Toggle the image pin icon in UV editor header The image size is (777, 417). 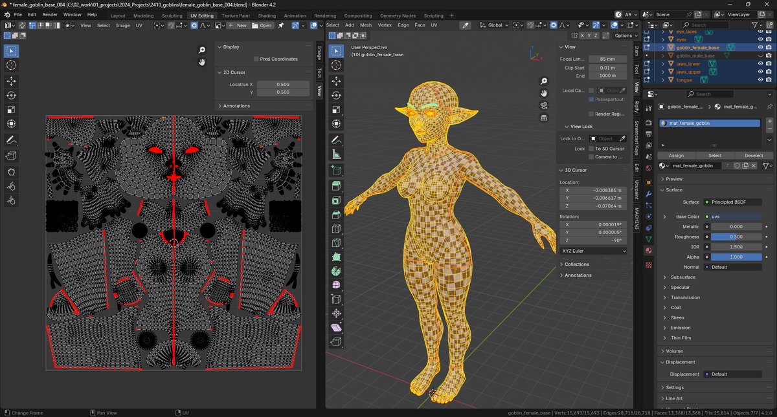click(x=281, y=25)
